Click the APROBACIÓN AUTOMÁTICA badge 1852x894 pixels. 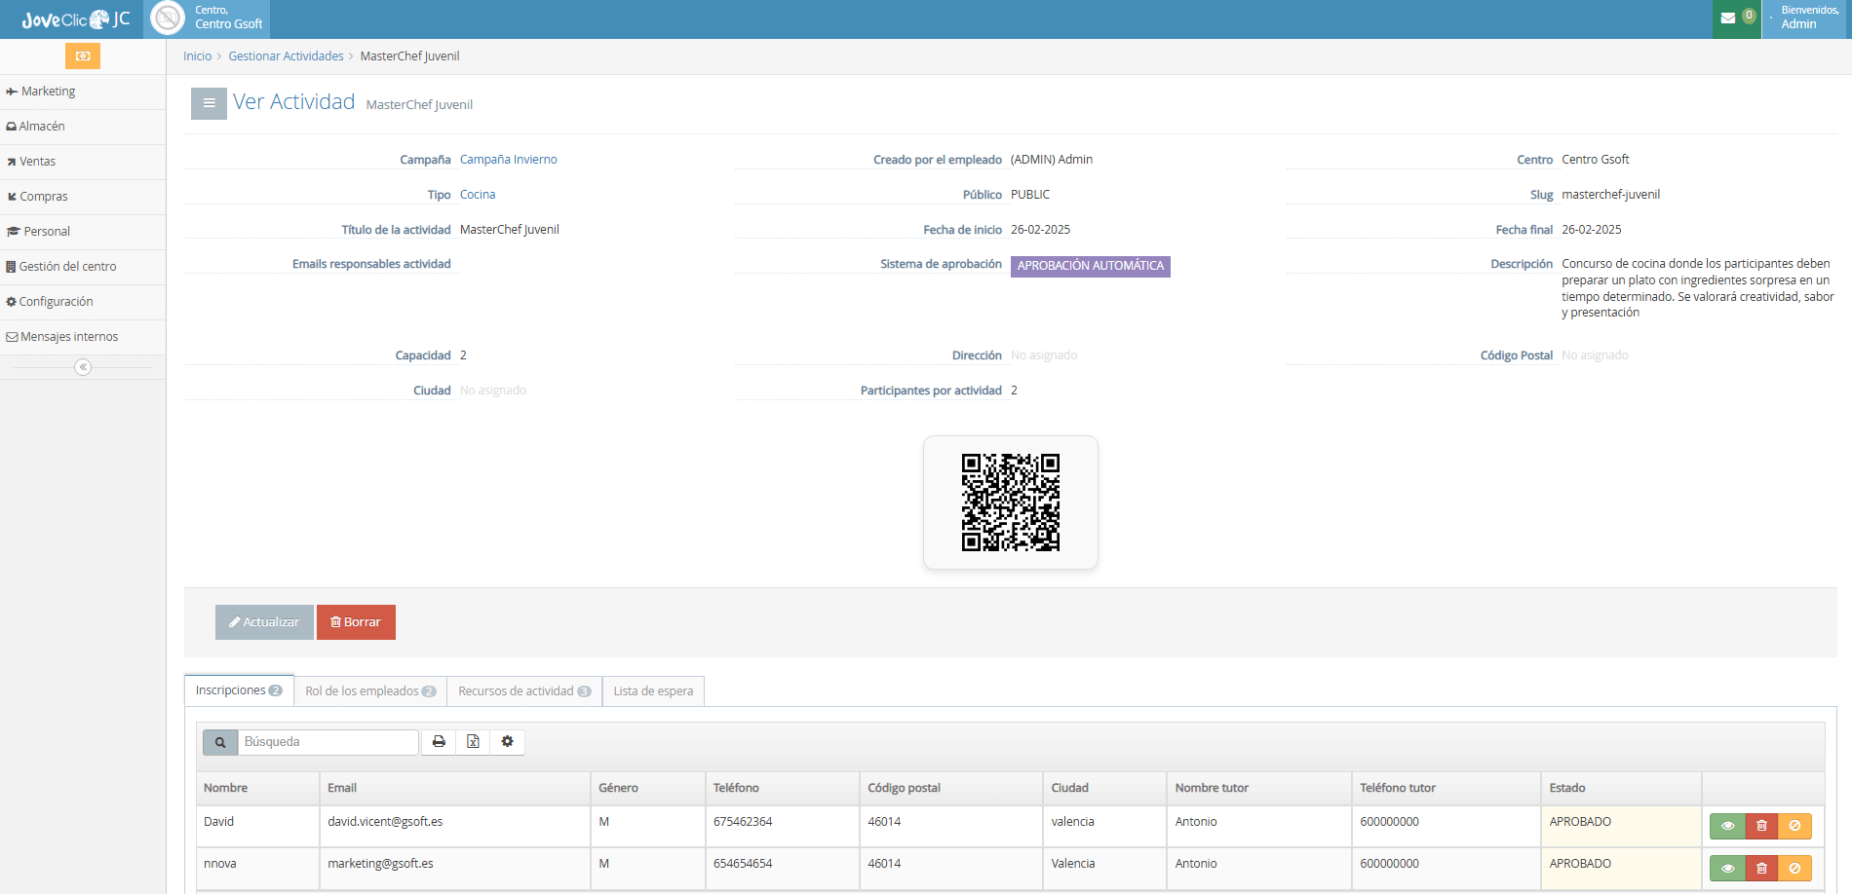click(x=1091, y=266)
